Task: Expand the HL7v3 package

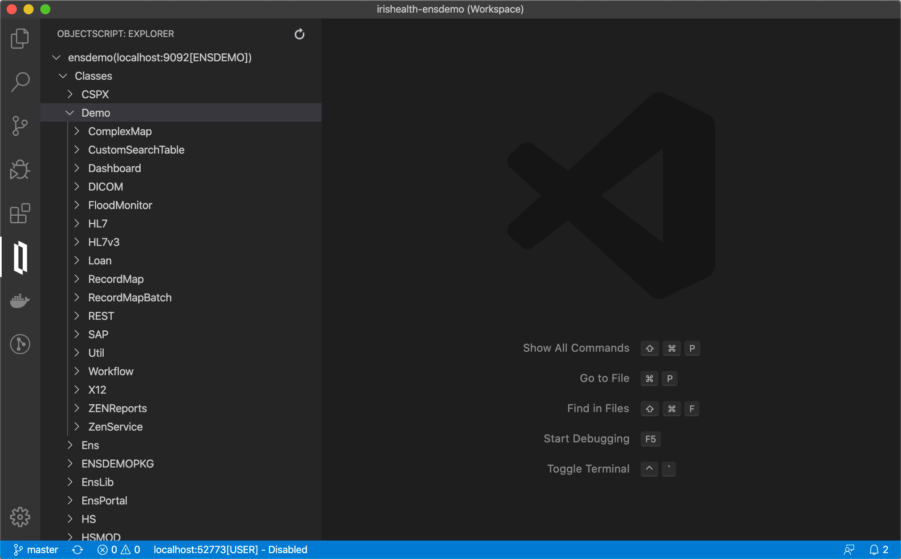Action: pos(76,242)
